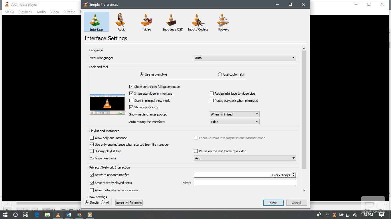This screenshot has width=391, height=219.
Task: Open the media player app in taskbar
Action: (90, 215)
